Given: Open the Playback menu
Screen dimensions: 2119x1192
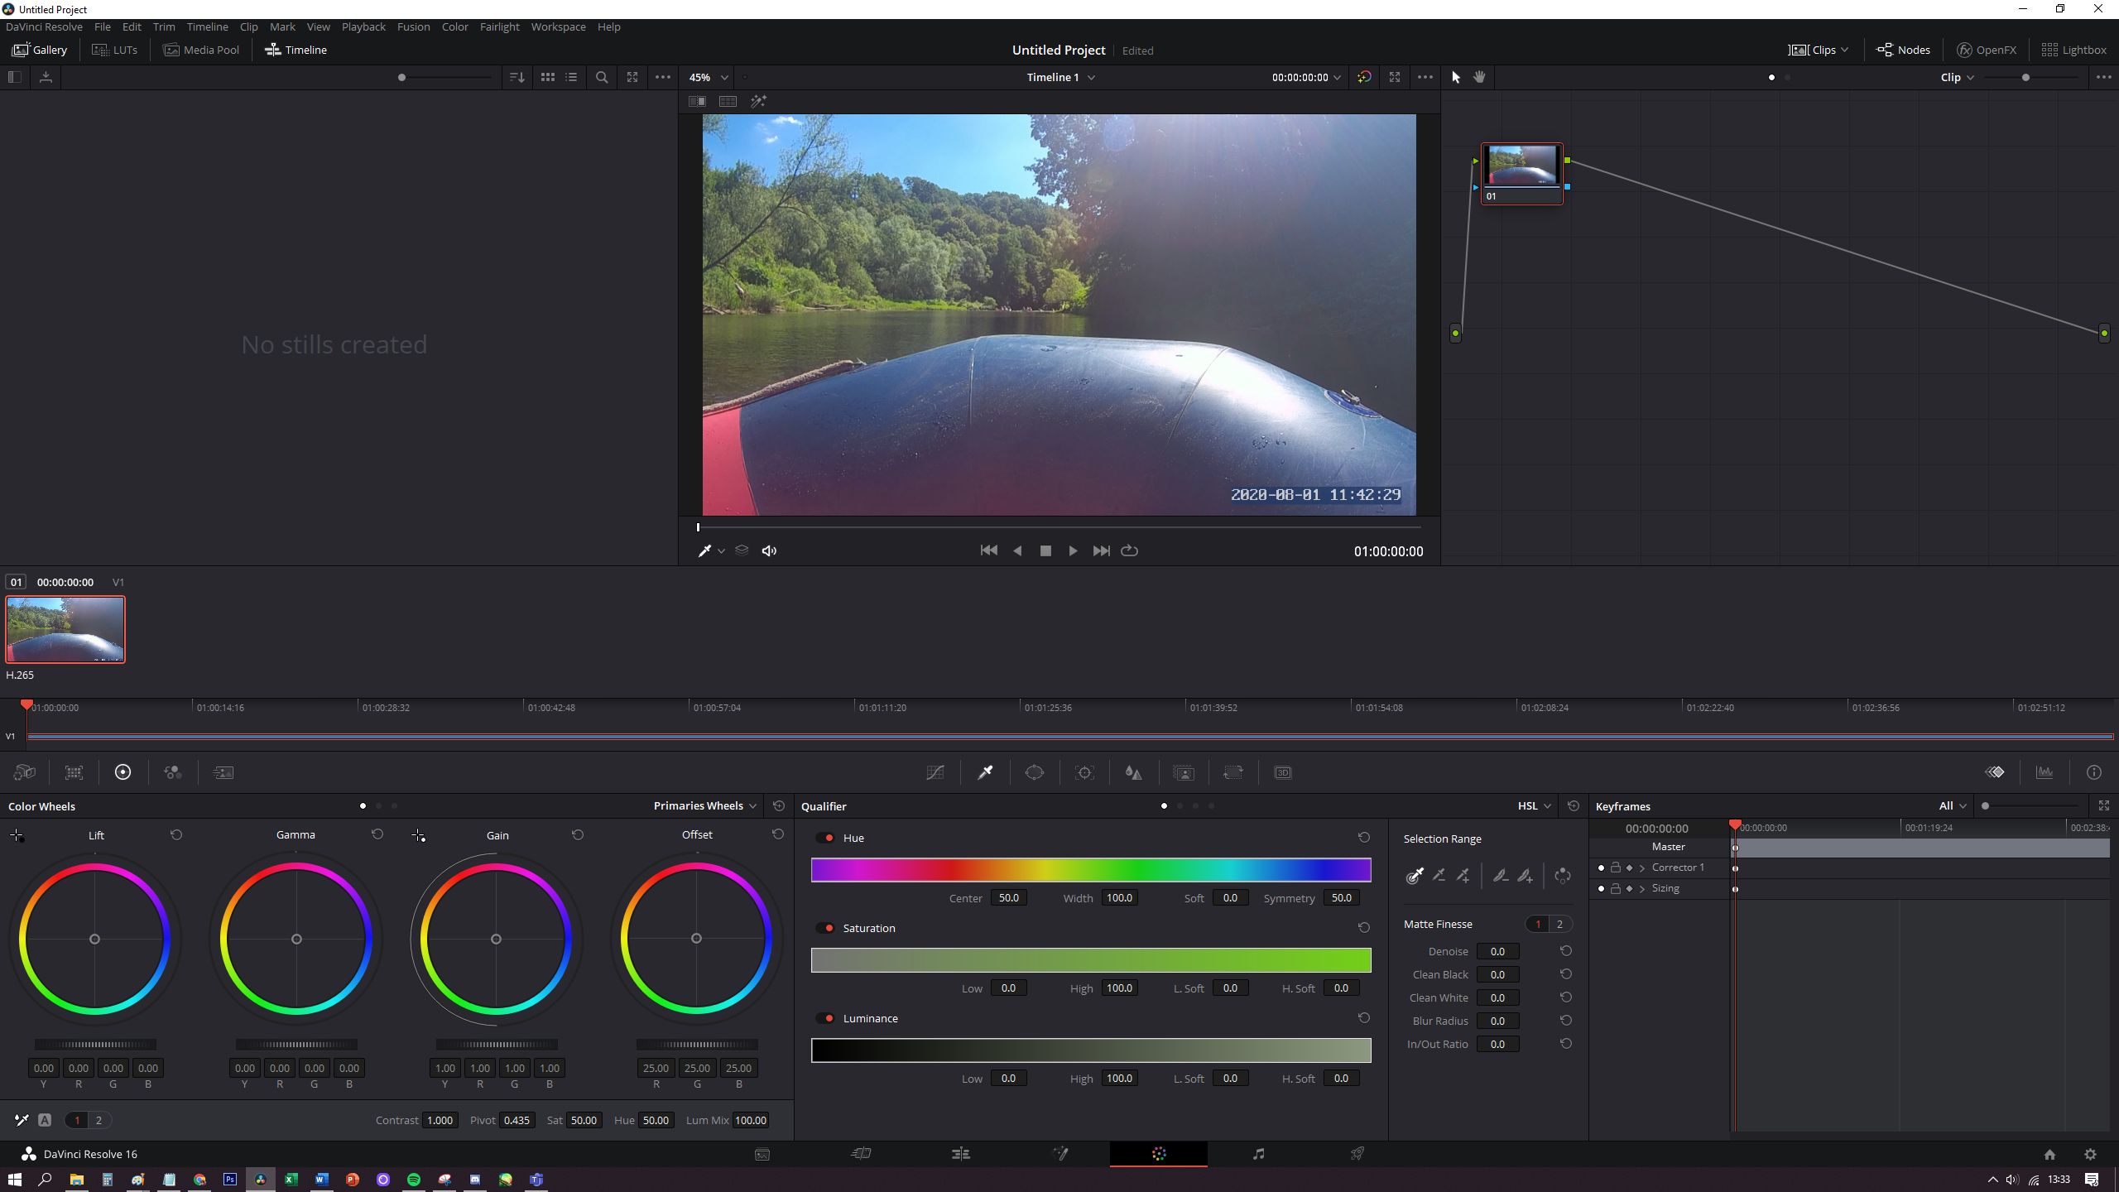Looking at the screenshot, I should [363, 26].
